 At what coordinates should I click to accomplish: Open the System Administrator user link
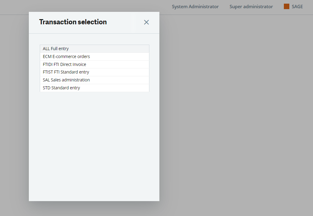coord(195,7)
